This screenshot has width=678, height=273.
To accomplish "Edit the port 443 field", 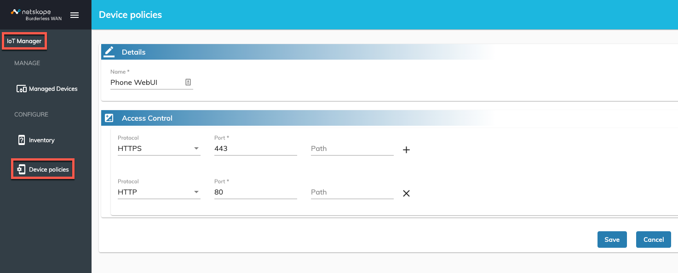I will 256,149.
